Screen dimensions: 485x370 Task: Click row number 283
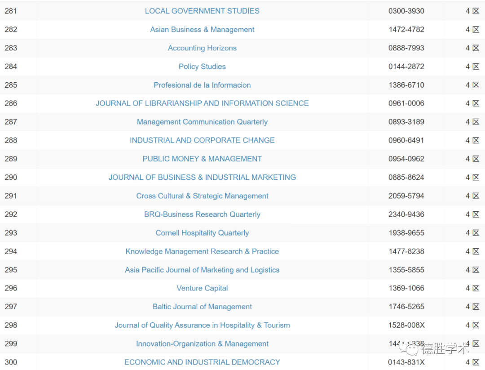[11, 48]
